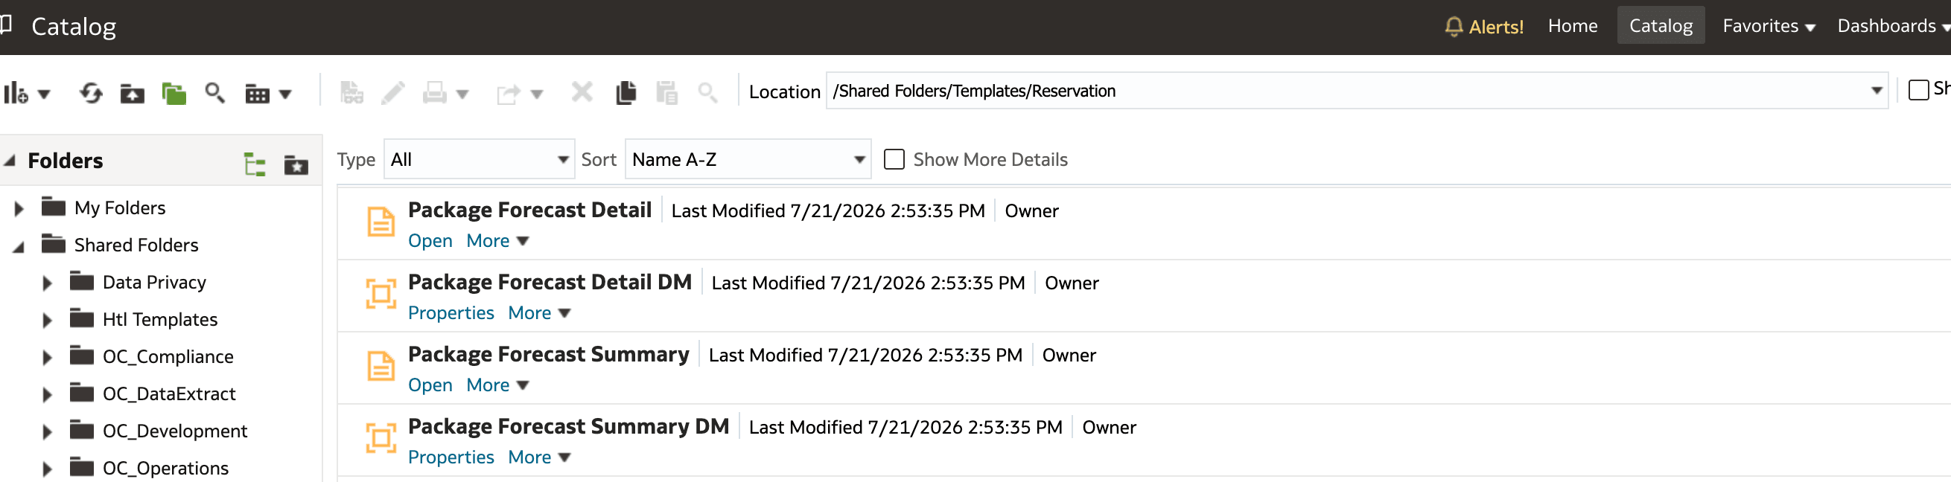Open the Dashboards menu
This screenshot has width=1951, height=482.
pyautogui.click(x=1894, y=26)
